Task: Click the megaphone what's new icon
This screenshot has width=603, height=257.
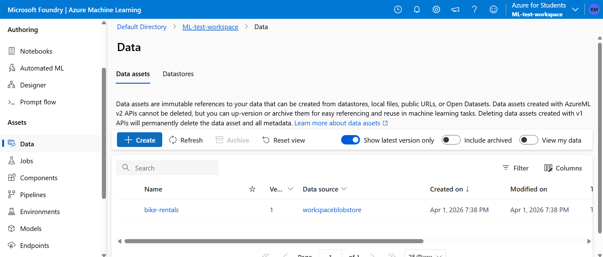Action: click(455, 9)
